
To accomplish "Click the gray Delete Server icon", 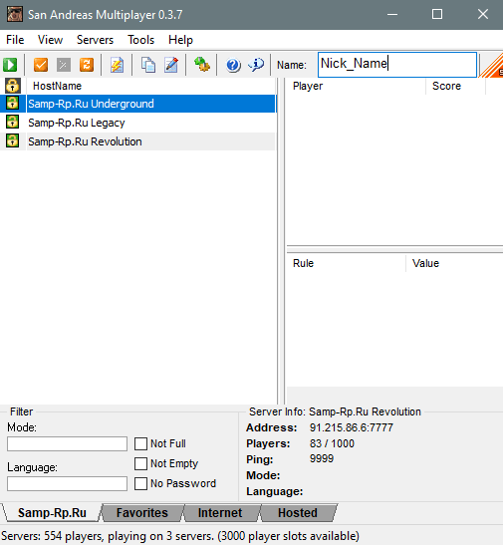I will click(x=64, y=65).
